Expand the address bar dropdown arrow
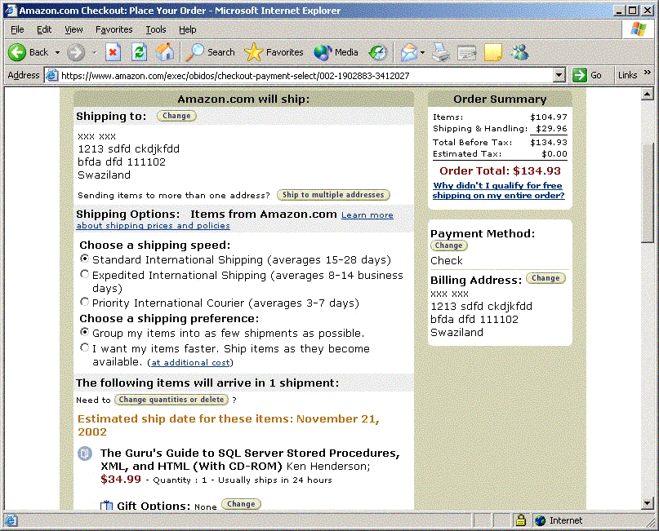The height and width of the screenshot is (531, 659). (559, 75)
